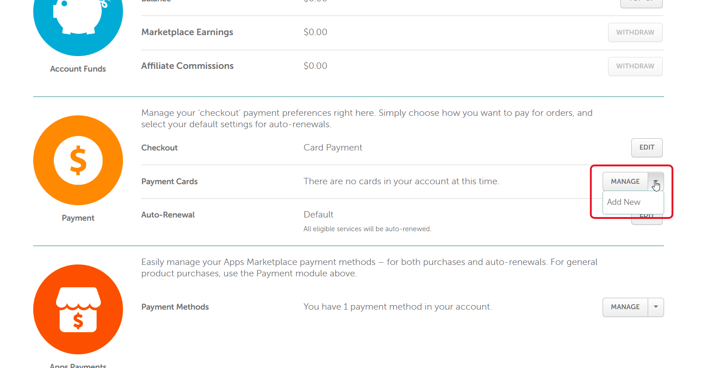
Task: Click Manage button for Payment Cards
Action: click(x=625, y=181)
